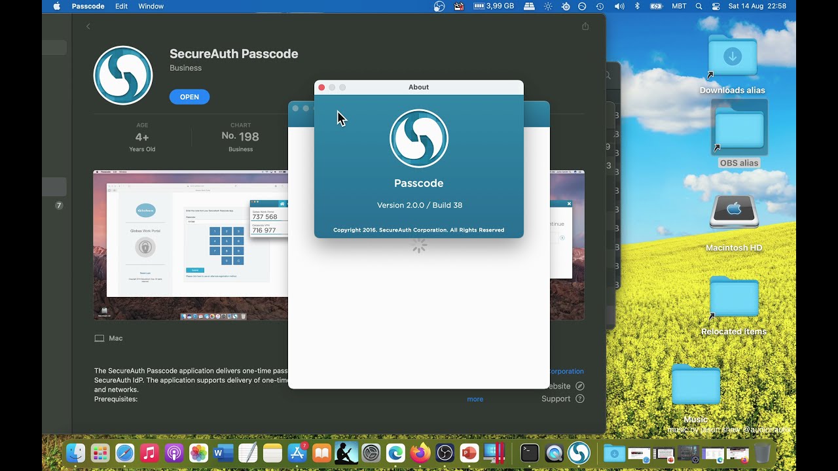Open the Downloads folder in the Dock
Viewport: 838px width, 471px height.
[614, 453]
